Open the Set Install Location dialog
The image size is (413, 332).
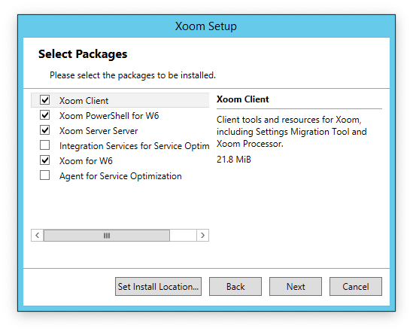(158, 286)
